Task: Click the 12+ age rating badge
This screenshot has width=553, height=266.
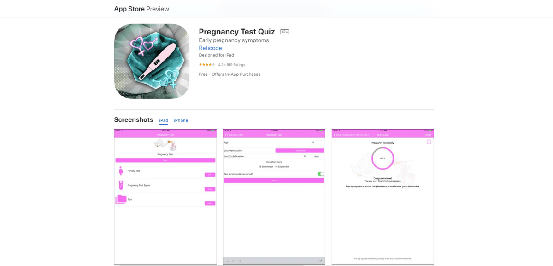Action: (284, 32)
